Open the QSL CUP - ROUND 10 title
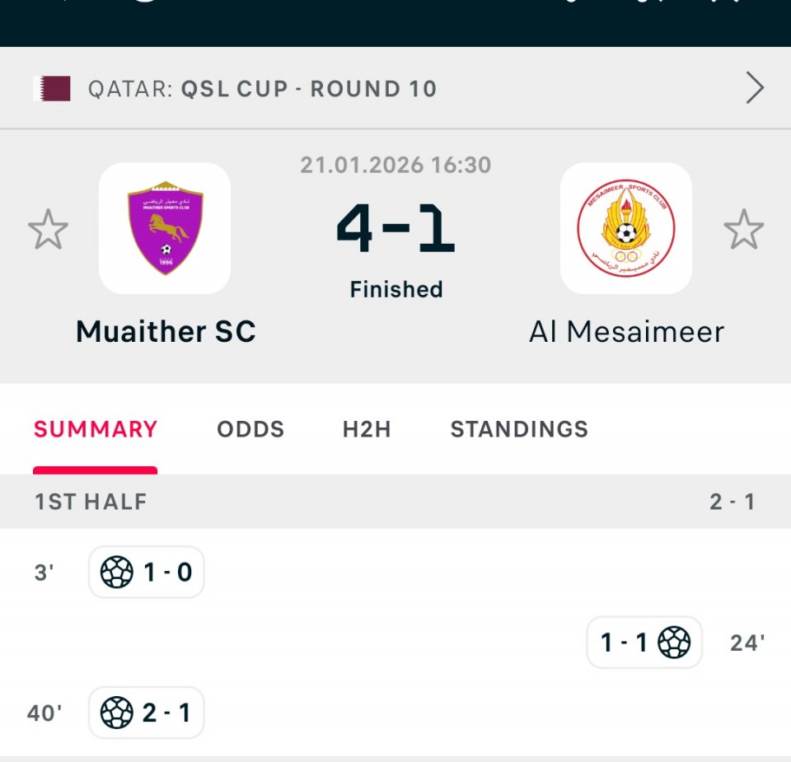 pos(308,89)
